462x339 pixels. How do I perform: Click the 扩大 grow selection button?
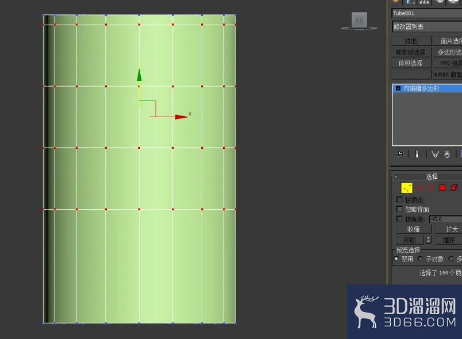tap(448, 229)
